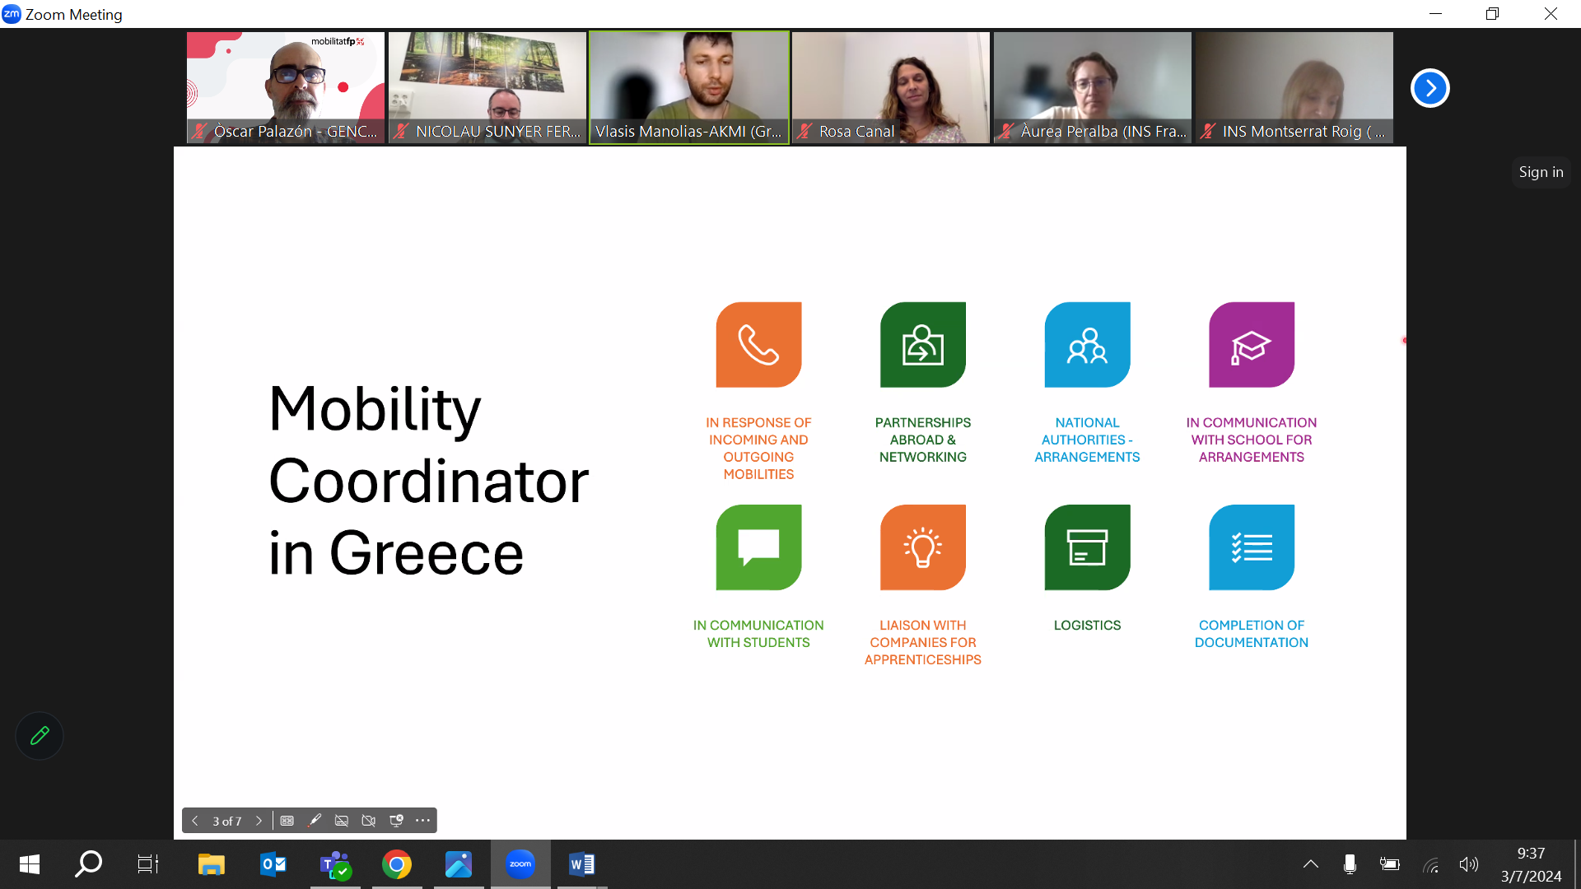Screen dimensions: 1581x889
Task: Click the green annotate pencil button
Action: point(40,736)
